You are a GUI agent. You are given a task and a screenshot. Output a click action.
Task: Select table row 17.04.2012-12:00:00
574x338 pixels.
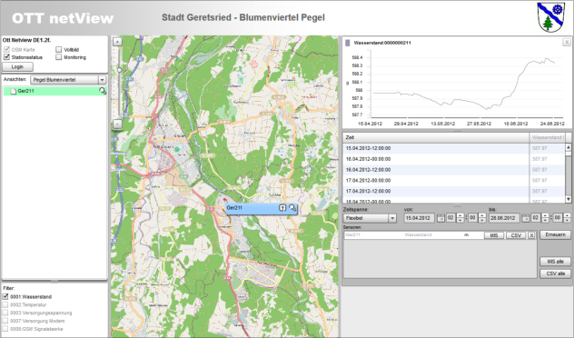click(x=454, y=191)
